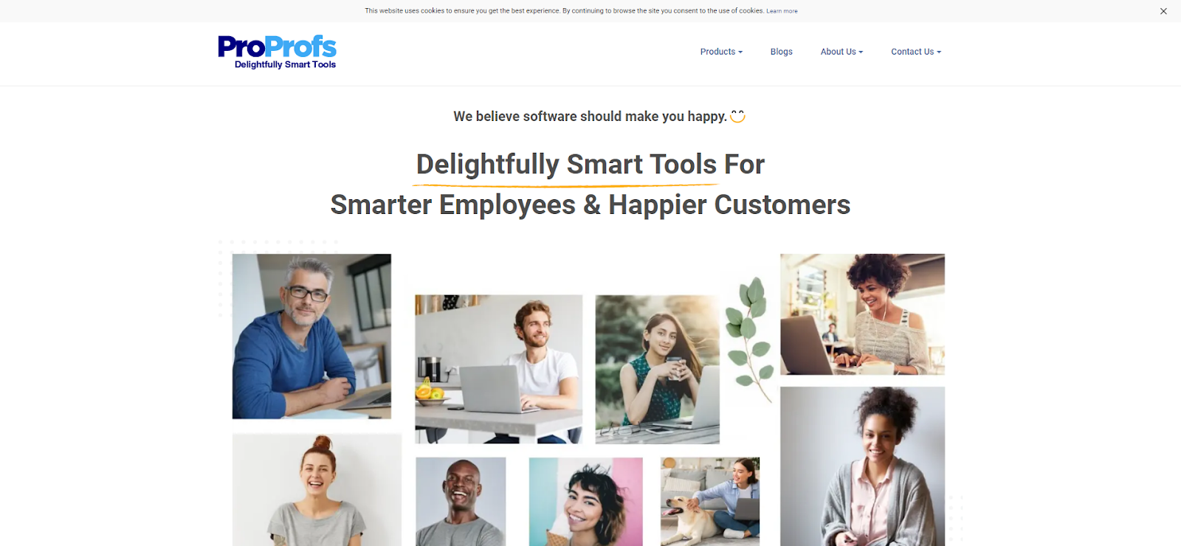
Task: Dismiss the cookie notice with the X
Action: (1163, 11)
